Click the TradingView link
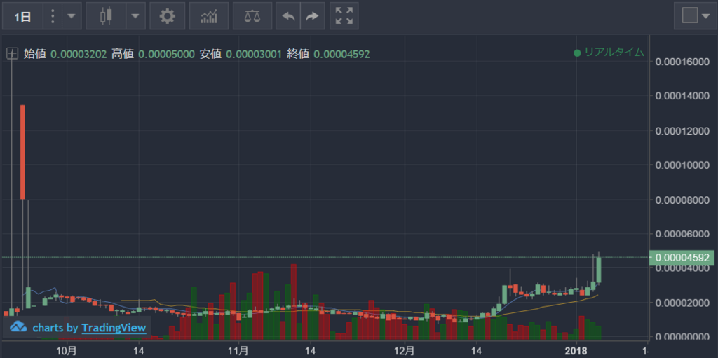This screenshot has height=358, width=718. (114, 328)
